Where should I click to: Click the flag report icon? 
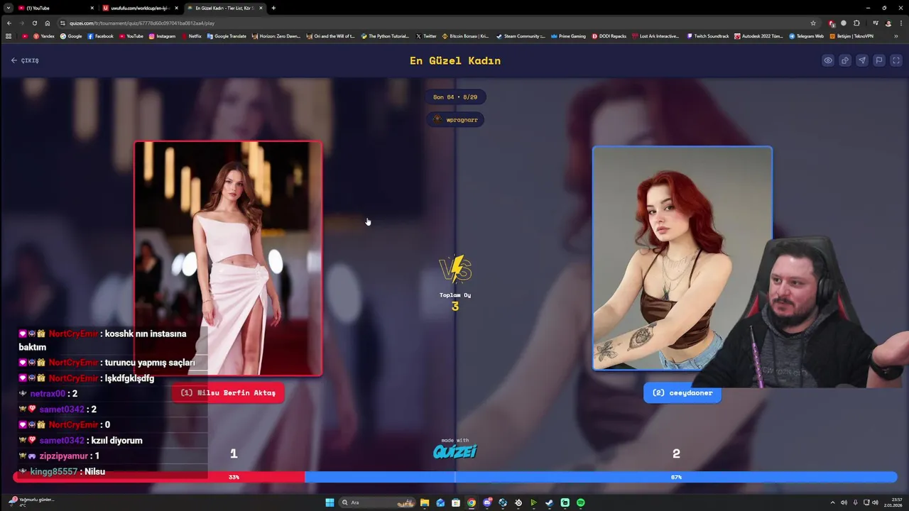[x=879, y=60]
